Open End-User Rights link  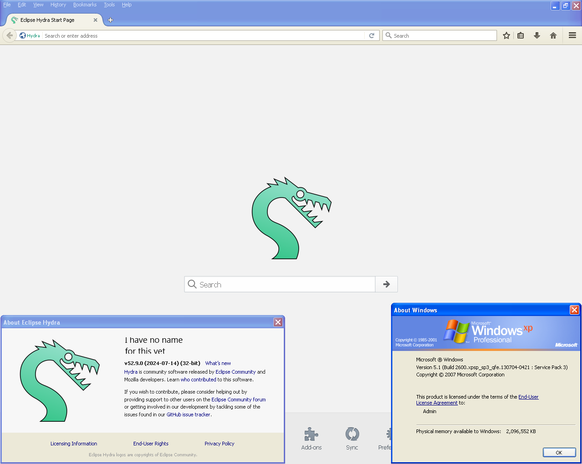tap(151, 444)
